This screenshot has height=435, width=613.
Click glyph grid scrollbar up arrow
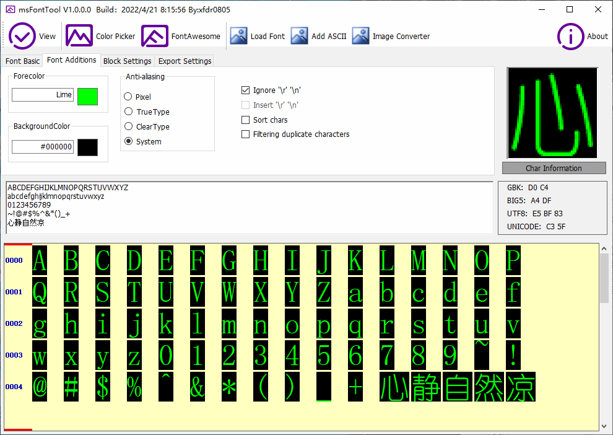[604, 248]
